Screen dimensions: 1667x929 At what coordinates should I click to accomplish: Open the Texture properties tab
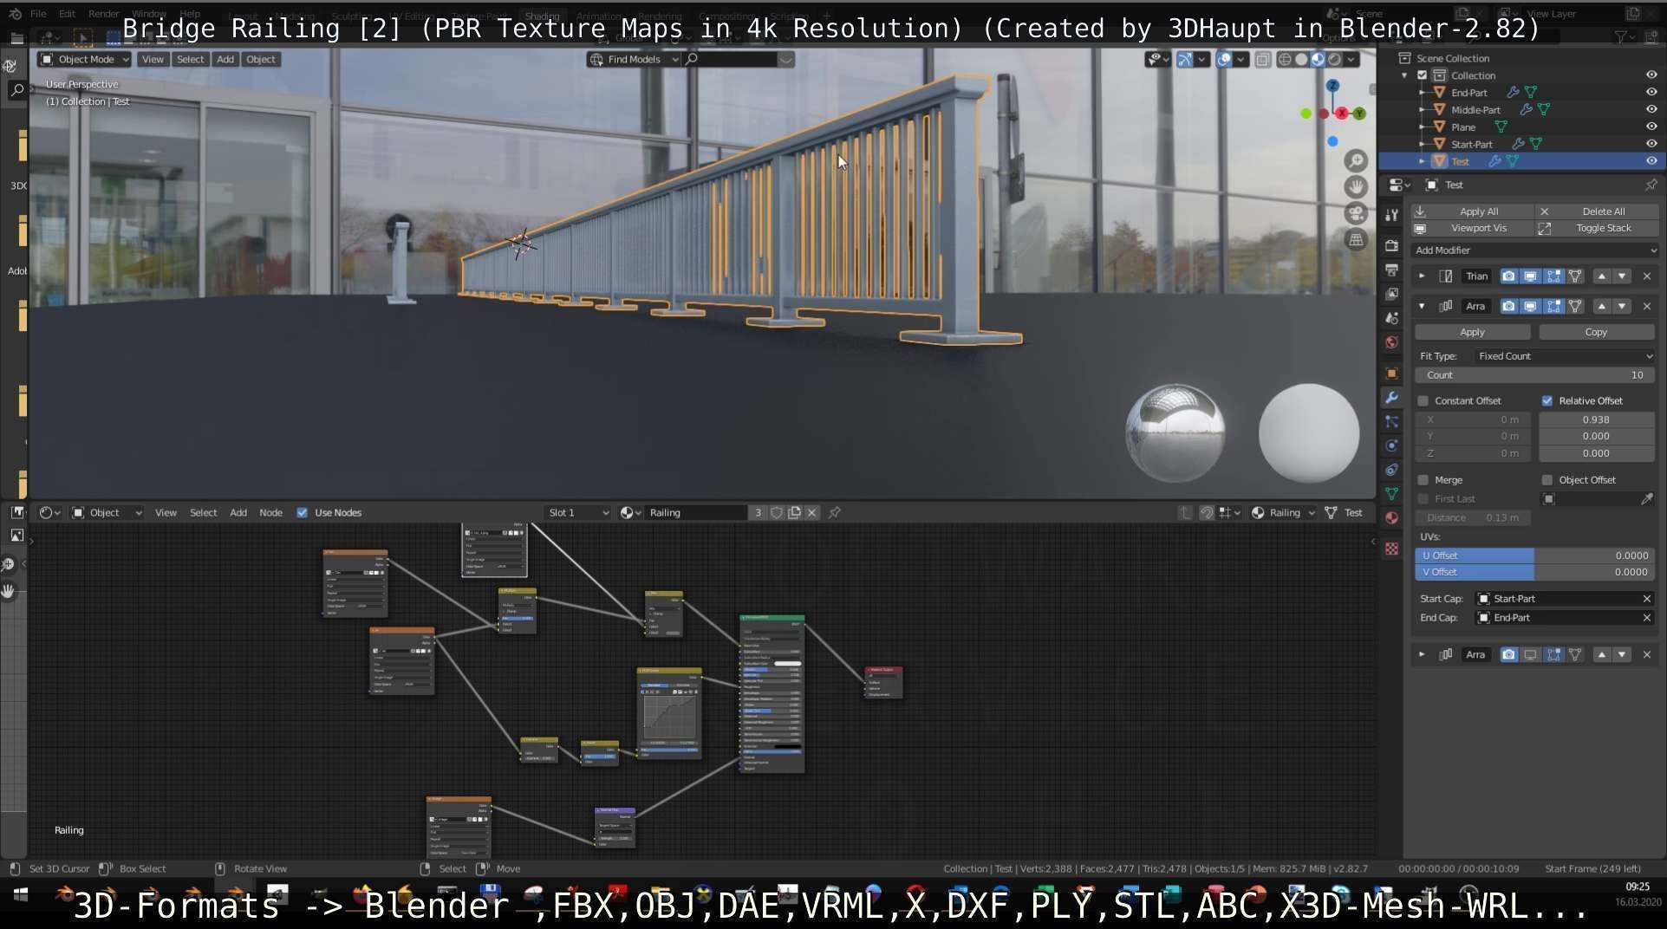coord(1391,549)
